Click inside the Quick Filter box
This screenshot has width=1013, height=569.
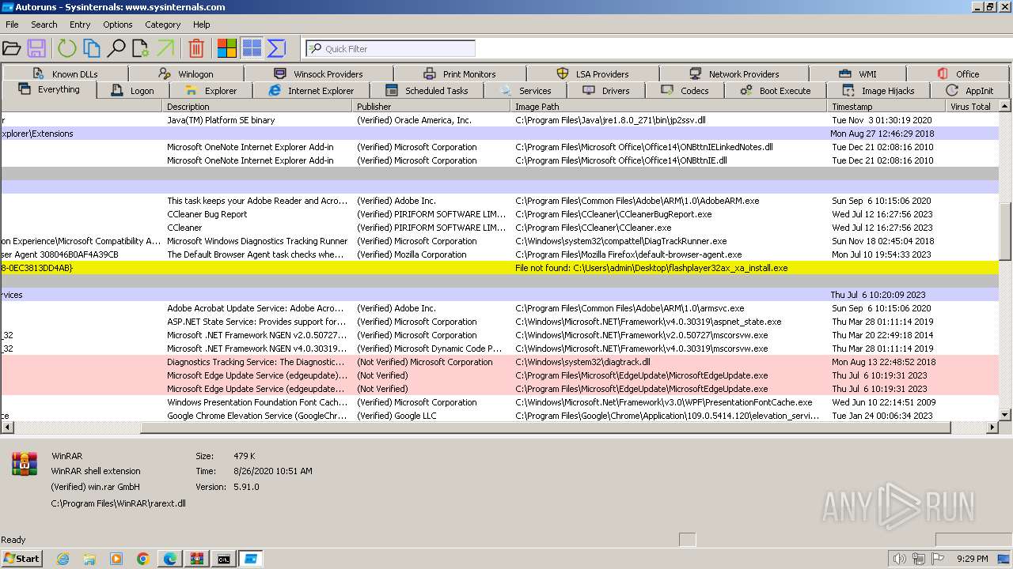point(390,49)
